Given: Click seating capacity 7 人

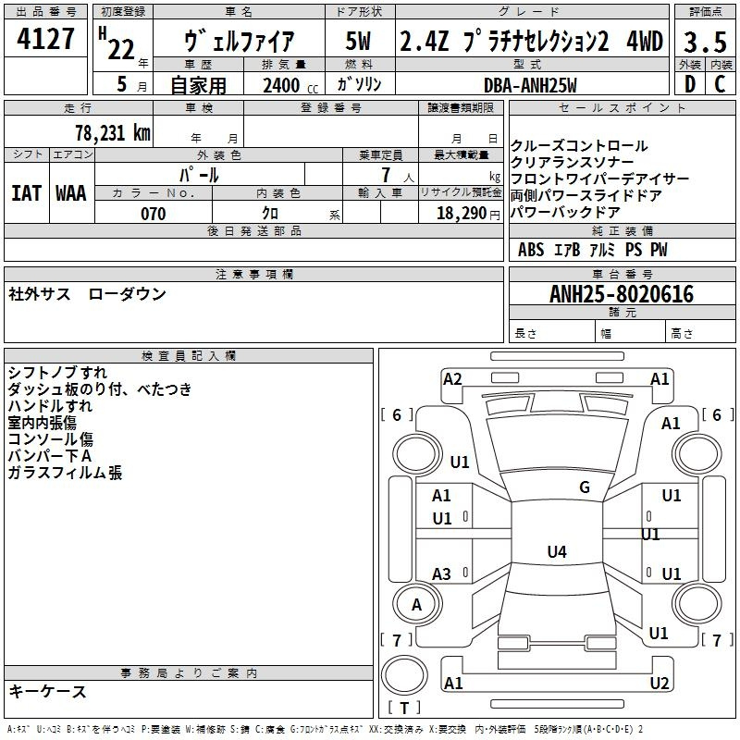Looking at the screenshot, I should (397, 176).
